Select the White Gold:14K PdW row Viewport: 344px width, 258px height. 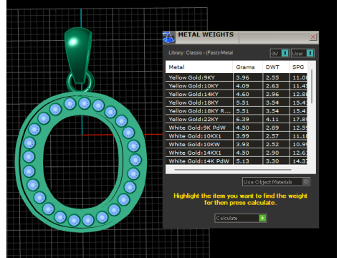(236, 161)
